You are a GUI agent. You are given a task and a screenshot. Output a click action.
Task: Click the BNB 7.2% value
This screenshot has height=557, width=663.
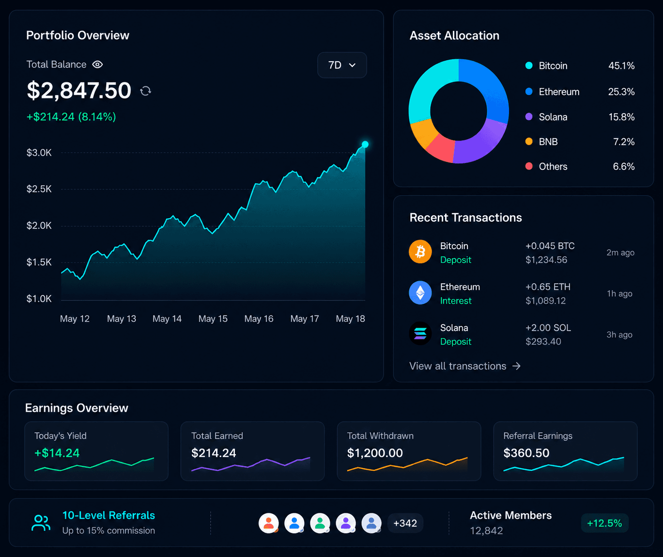(624, 142)
